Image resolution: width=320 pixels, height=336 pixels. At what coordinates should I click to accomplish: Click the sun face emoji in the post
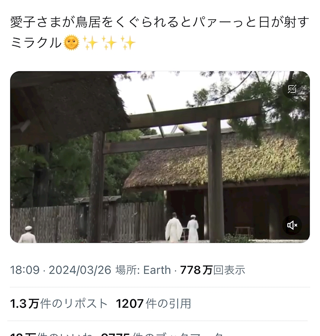72,43
